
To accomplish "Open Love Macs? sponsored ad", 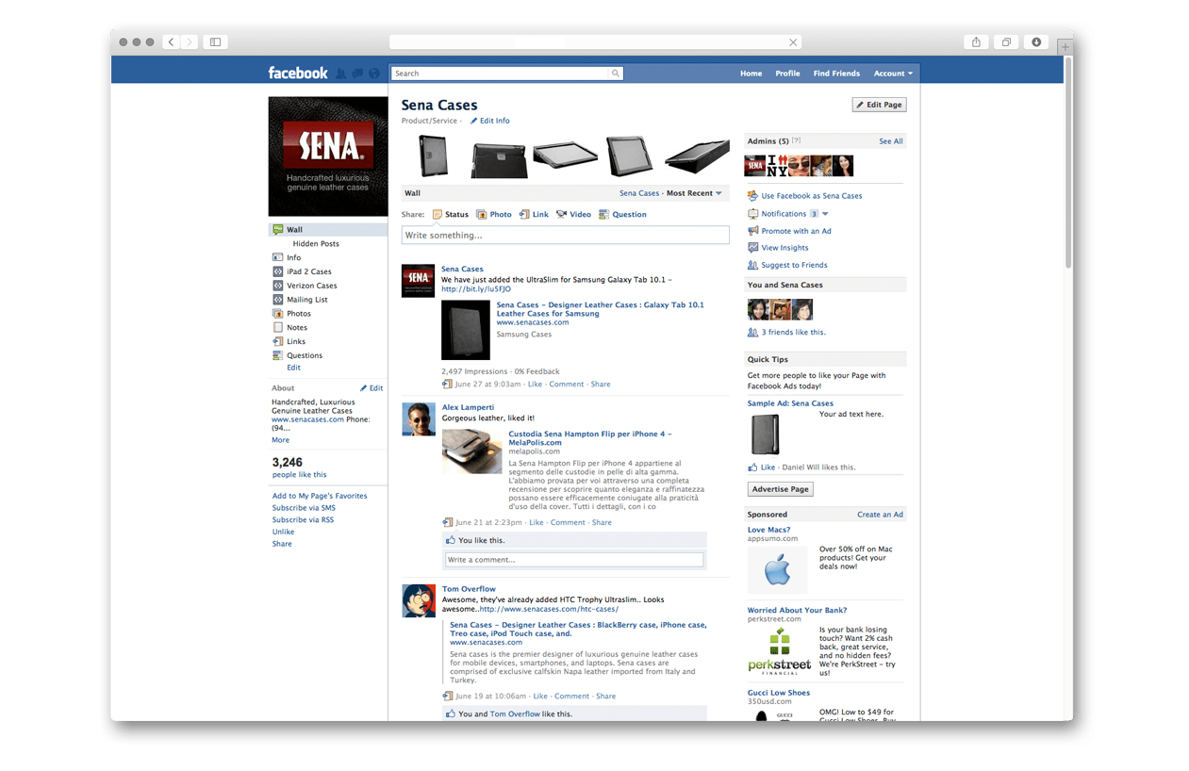I will click(768, 530).
